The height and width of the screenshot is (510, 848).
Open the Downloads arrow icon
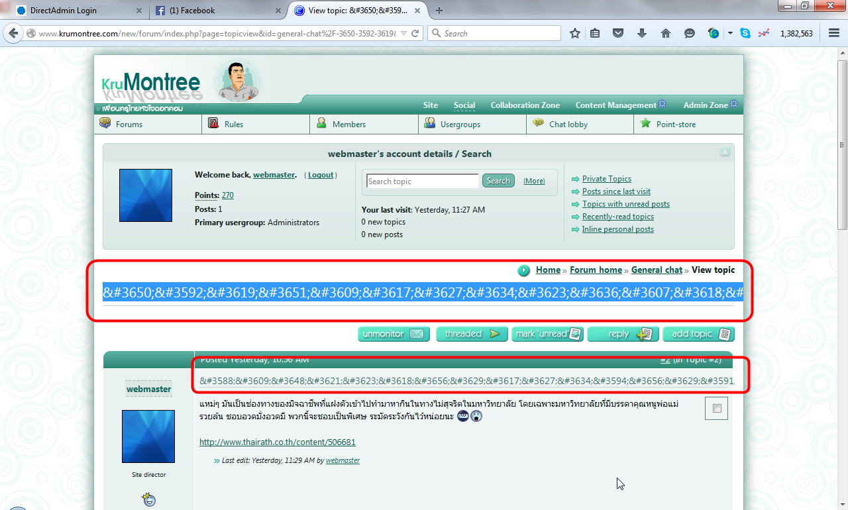(x=641, y=33)
